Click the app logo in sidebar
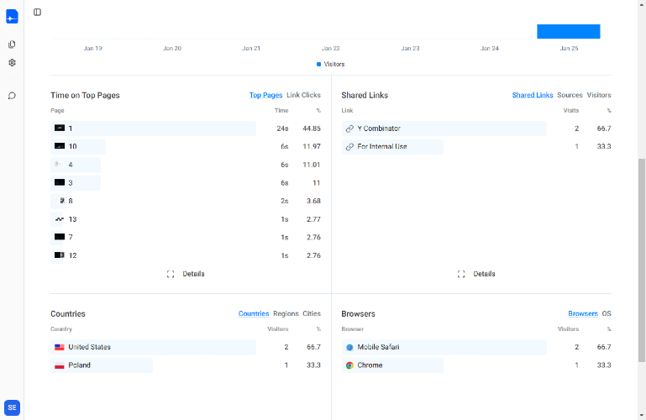The height and width of the screenshot is (420, 646). tap(12, 17)
